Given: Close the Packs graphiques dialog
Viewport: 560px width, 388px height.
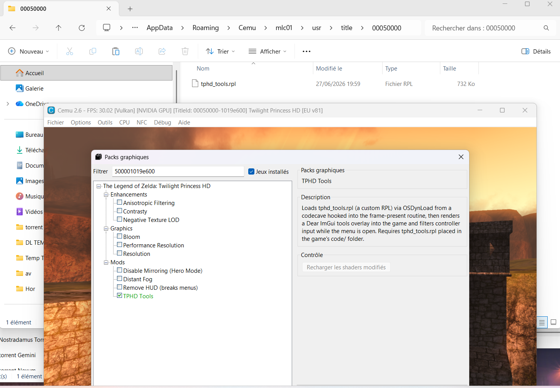Looking at the screenshot, I should (461, 157).
